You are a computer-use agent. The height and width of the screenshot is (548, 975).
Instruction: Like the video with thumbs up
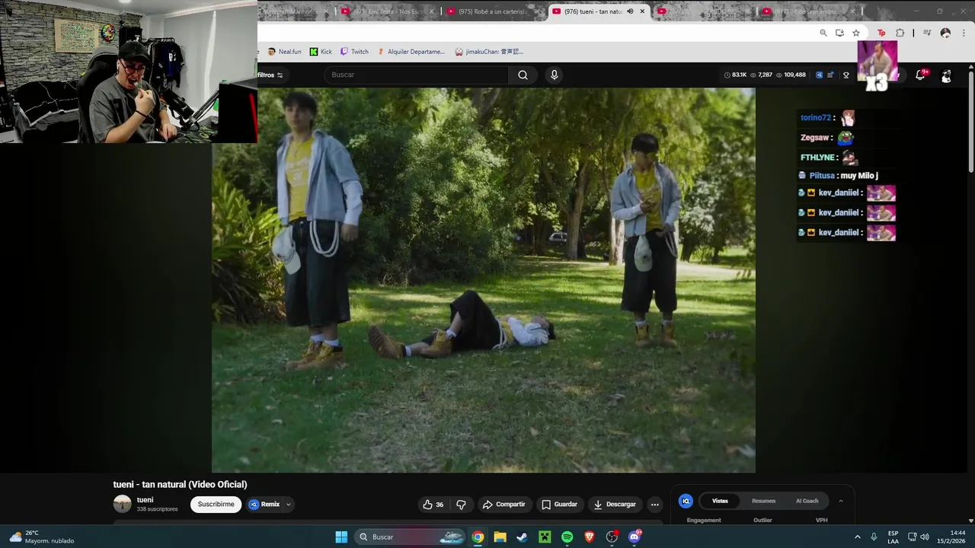(x=433, y=505)
